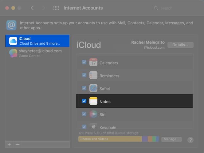Minimize the window with the yellow button
Viewport: 204px width, 153px height.
[13, 8]
